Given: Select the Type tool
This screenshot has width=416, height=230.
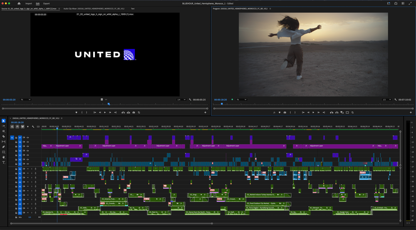Looking at the screenshot, I should click(x=3, y=162).
